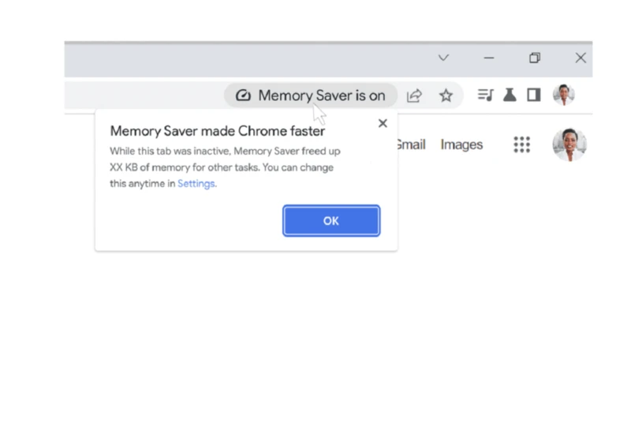This screenshot has height=442, width=631.
Task: Click the 'Memory Saver made Chrome faster' heading
Action: click(218, 131)
